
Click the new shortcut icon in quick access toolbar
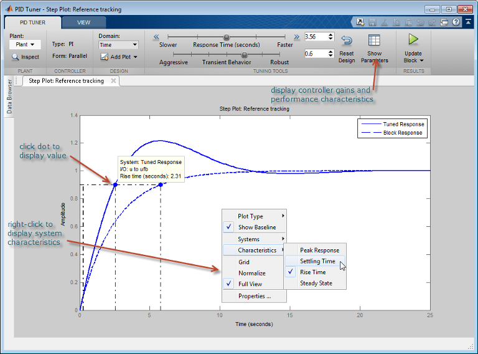click(360, 22)
